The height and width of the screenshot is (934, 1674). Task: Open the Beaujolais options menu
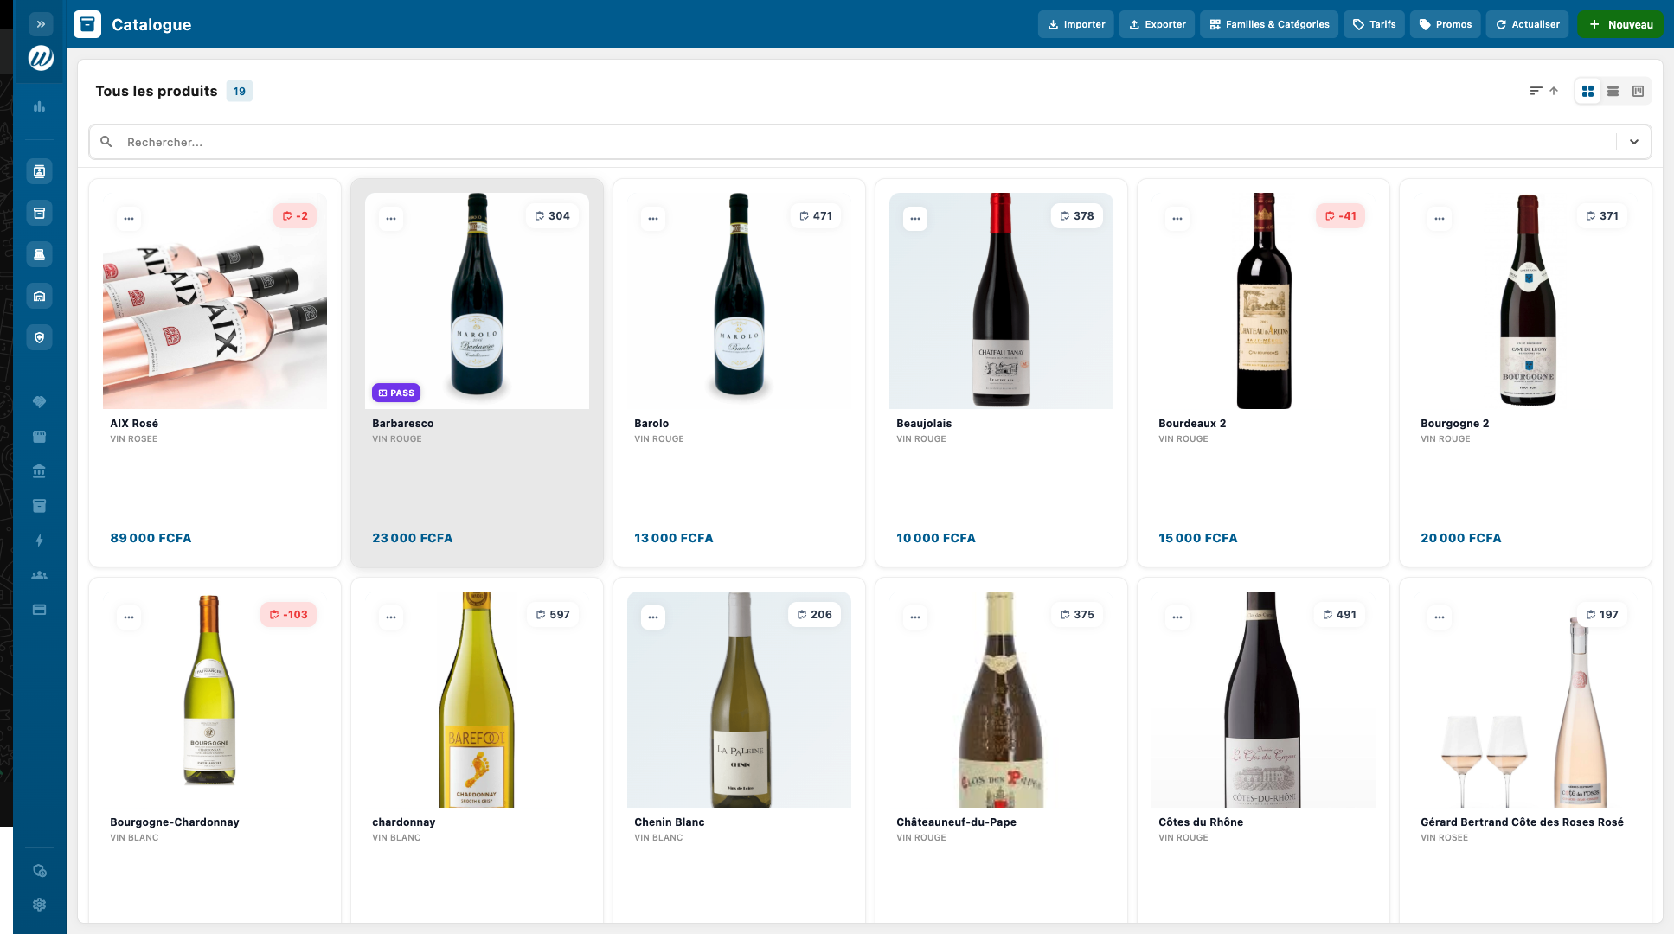point(915,219)
